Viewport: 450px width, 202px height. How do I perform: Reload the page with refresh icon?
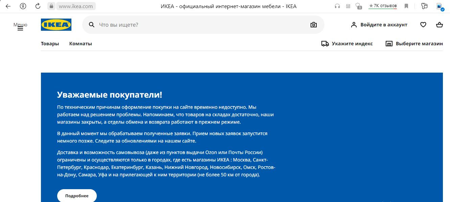(38, 6)
